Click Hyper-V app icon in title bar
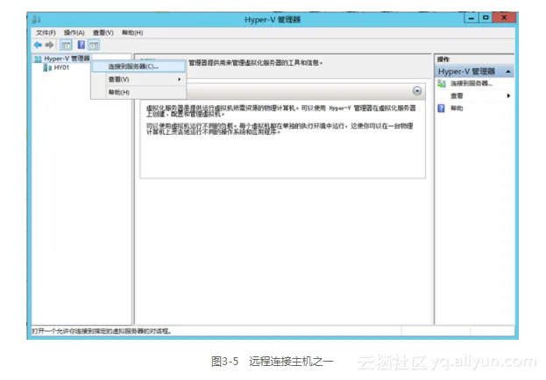The image size is (546, 380). 36,19
